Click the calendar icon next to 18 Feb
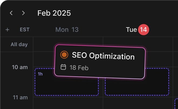 click(x=63, y=67)
